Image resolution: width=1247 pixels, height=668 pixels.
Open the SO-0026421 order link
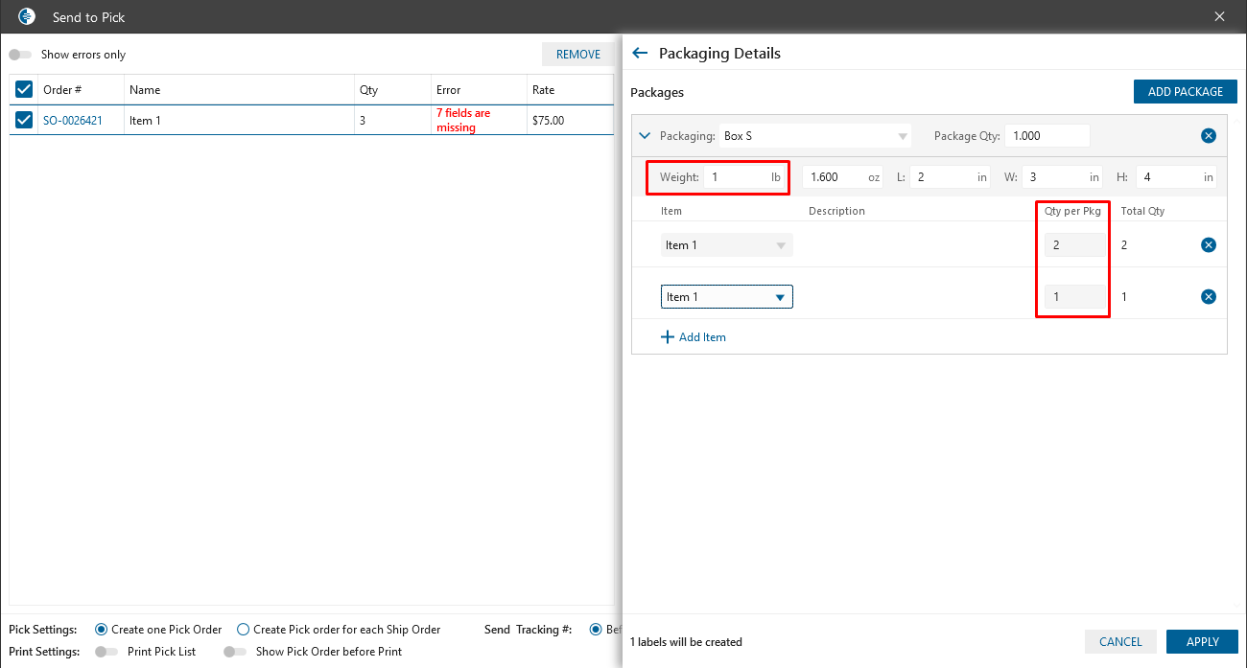coord(73,121)
